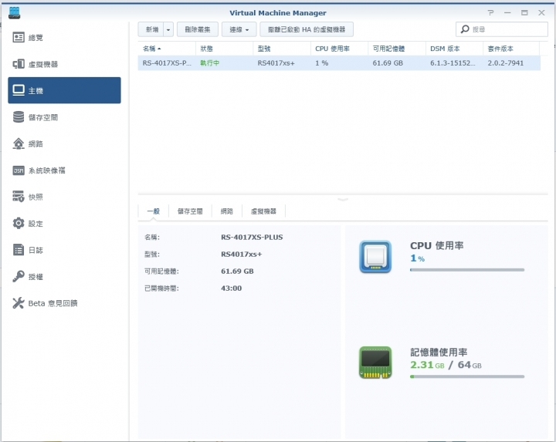556x442 pixels.
Task: Expand the 新增 dropdown arrow
Action: point(168,29)
